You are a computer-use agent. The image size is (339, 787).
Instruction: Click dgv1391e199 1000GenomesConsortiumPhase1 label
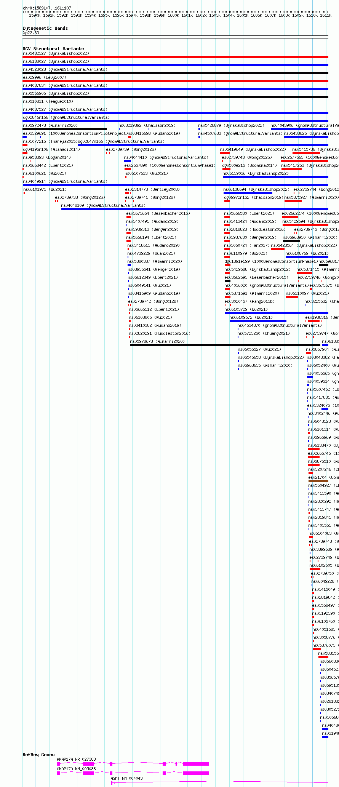(x=271, y=261)
